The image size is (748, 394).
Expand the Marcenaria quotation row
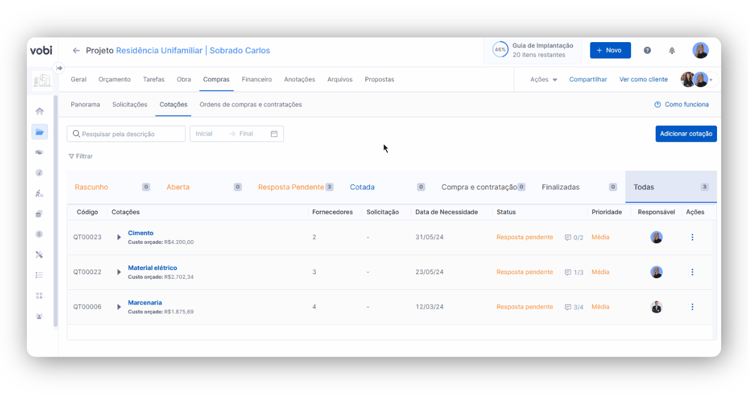(x=119, y=307)
